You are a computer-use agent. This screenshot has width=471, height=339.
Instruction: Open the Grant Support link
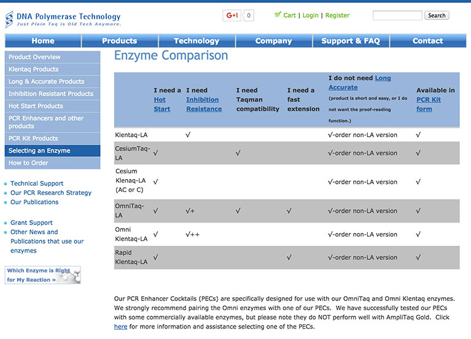coord(31,223)
